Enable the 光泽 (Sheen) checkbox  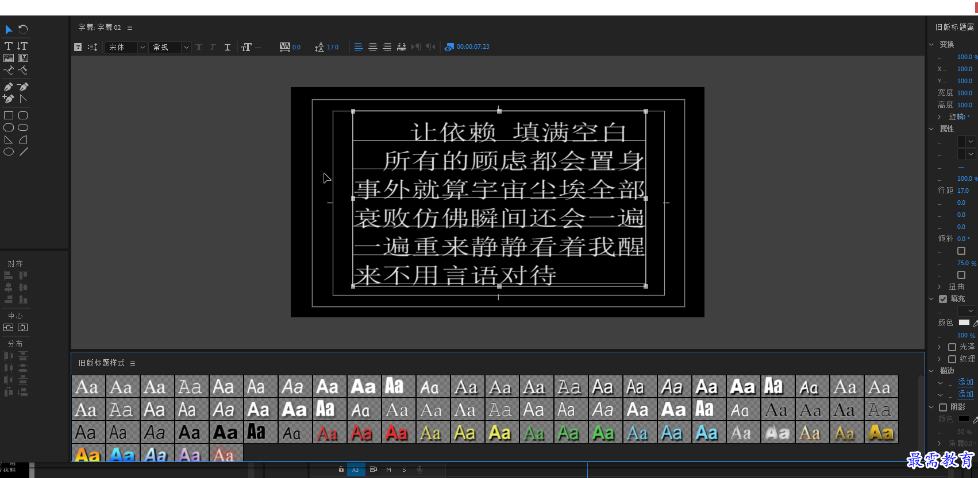coord(952,347)
